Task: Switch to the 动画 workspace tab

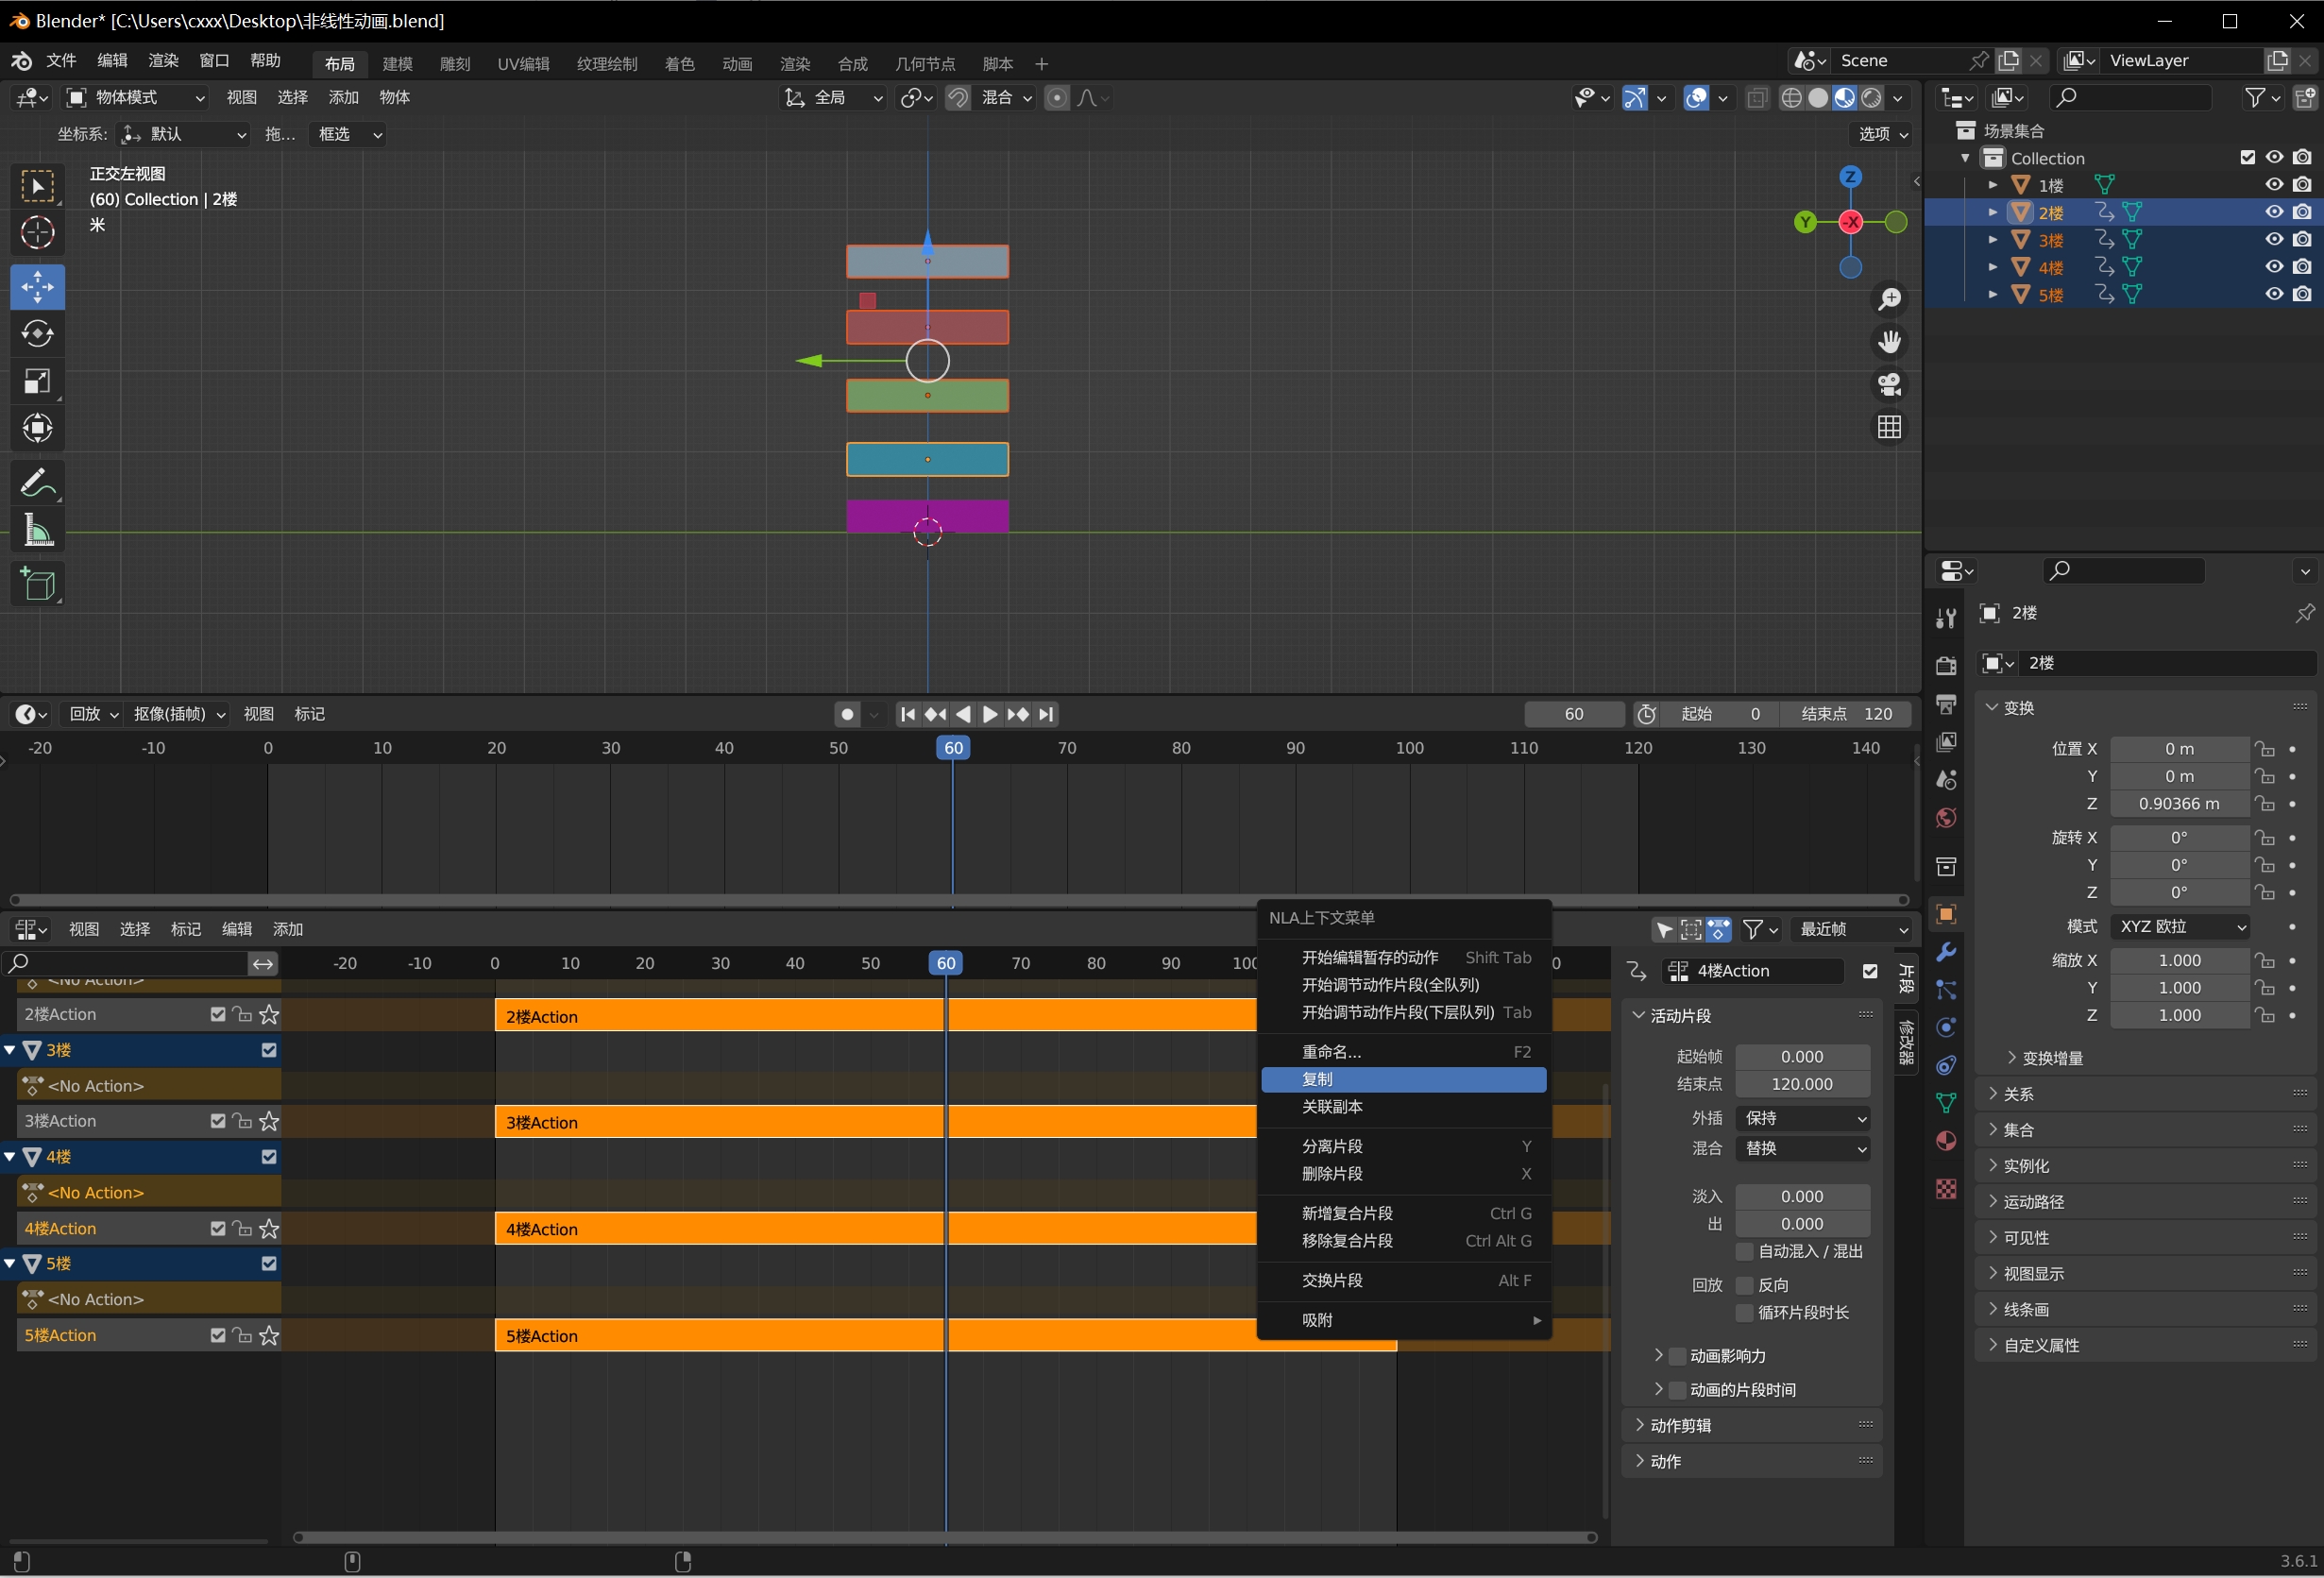Action: tap(736, 63)
